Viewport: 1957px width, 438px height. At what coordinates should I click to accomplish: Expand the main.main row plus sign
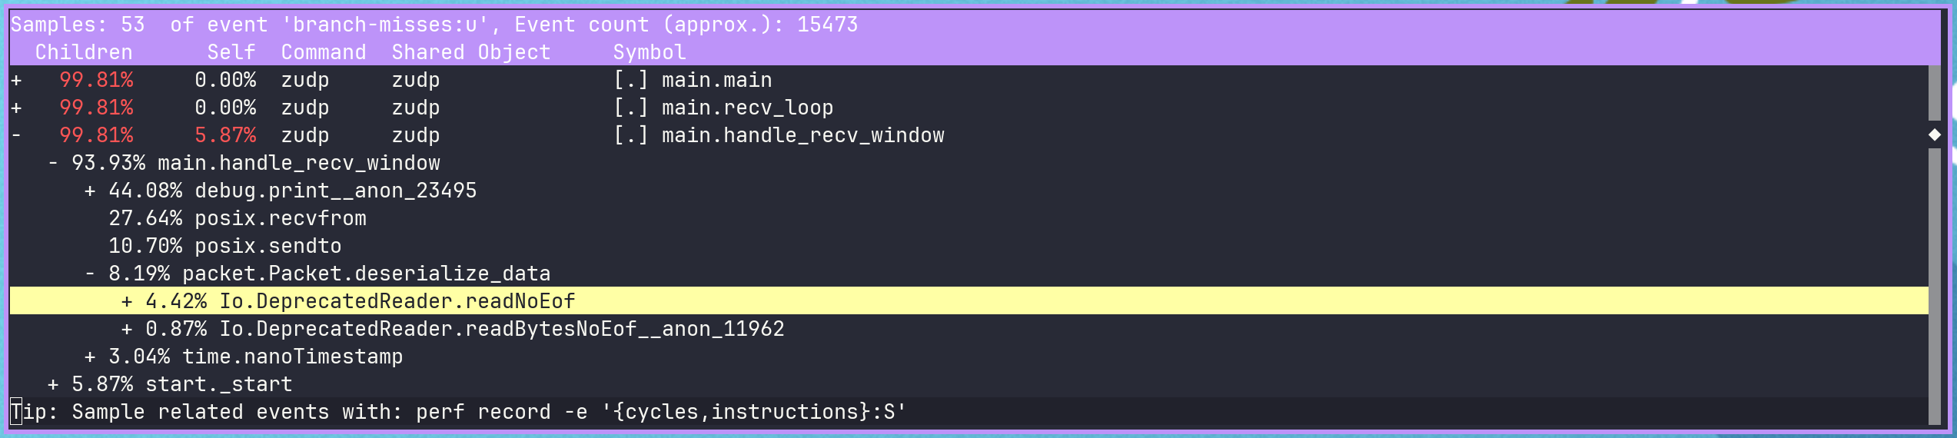point(16,80)
